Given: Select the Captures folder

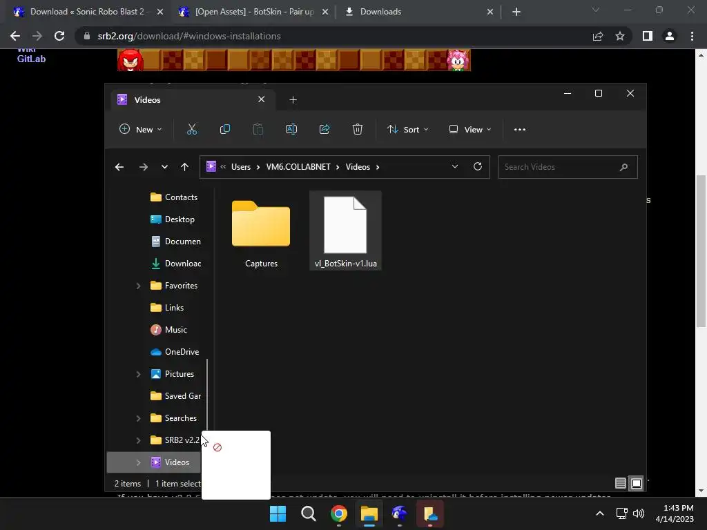Looking at the screenshot, I should click(261, 232).
